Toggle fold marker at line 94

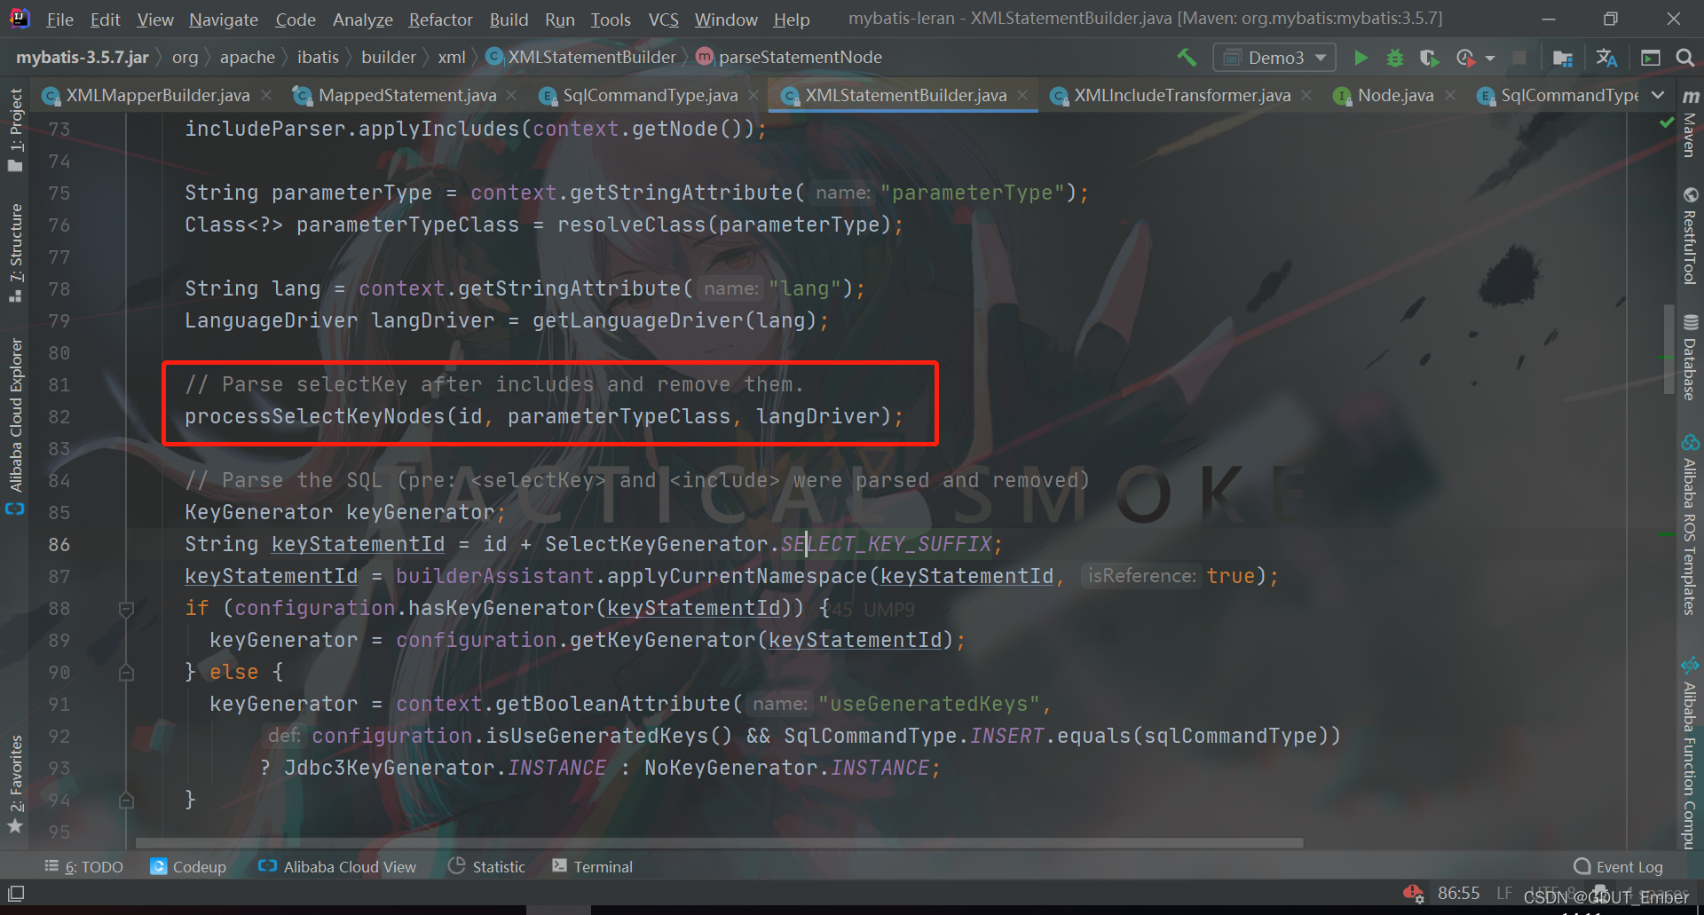(126, 801)
